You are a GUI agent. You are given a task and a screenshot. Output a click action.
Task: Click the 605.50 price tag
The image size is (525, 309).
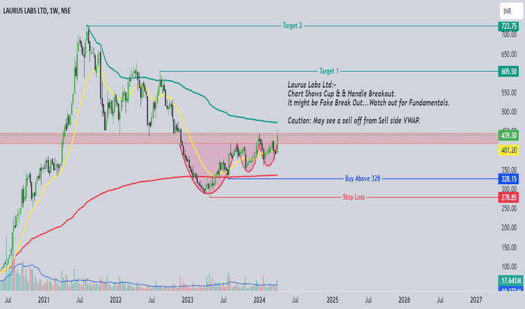[x=508, y=71]
